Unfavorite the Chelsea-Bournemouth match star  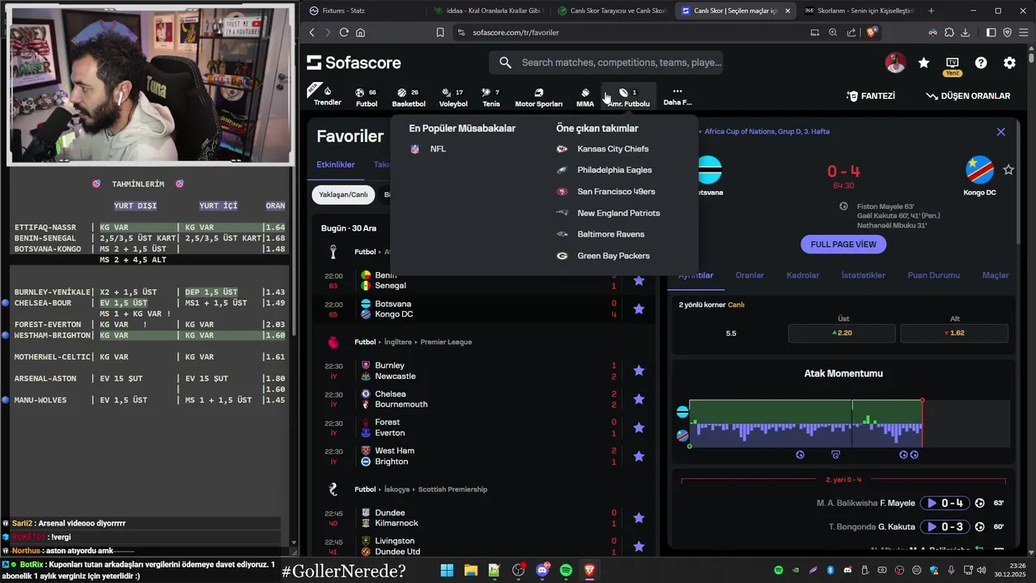click(639, 398)
